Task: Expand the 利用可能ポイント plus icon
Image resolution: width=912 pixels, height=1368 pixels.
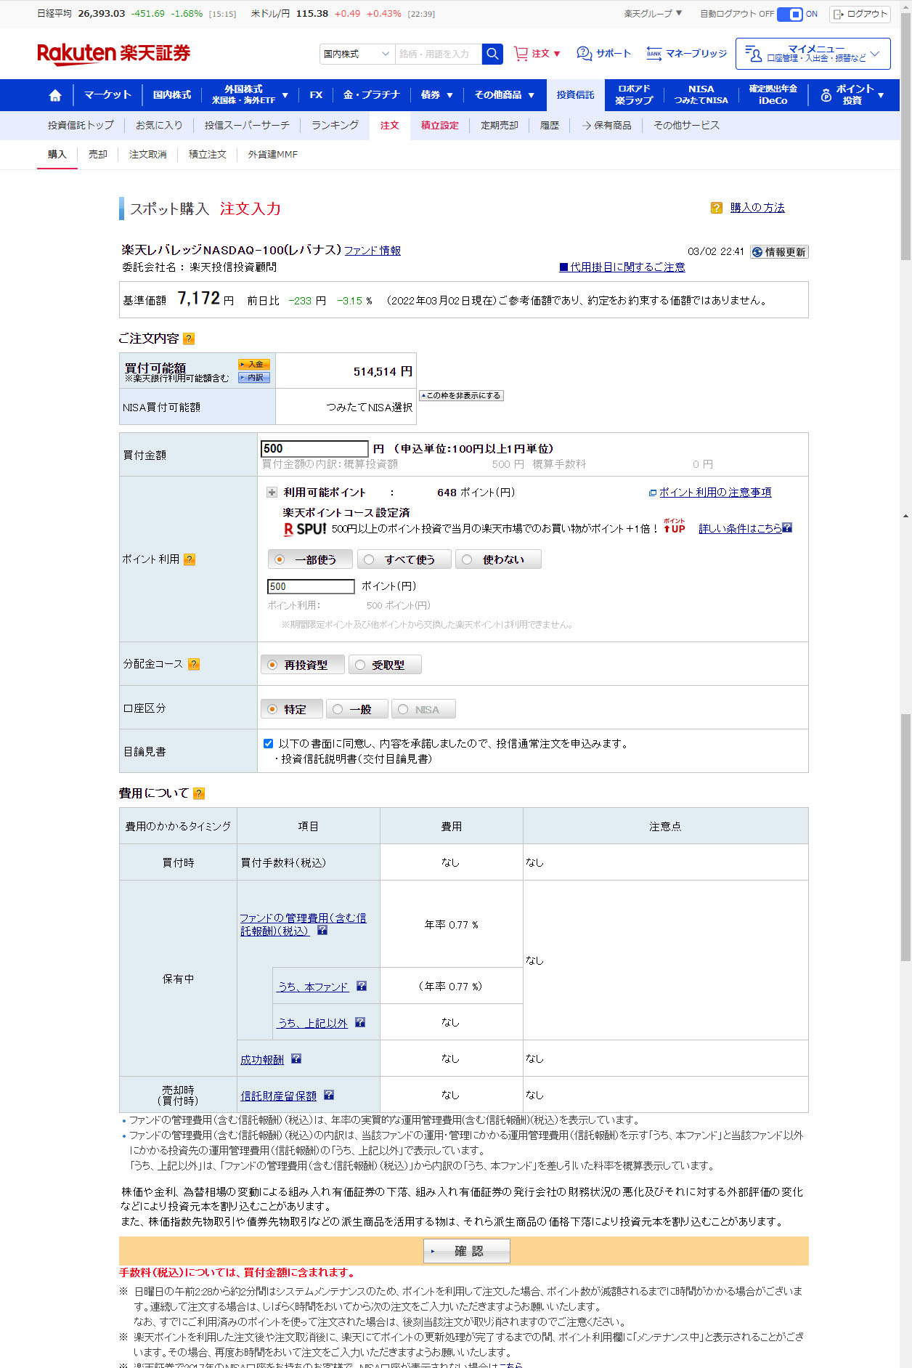Action: click(x=272, y=493)
